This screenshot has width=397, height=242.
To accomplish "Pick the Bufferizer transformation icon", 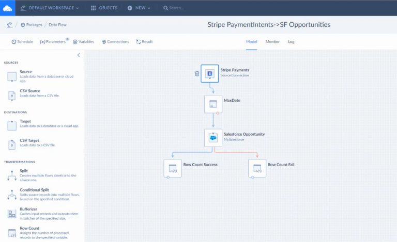I will (x=12, y=214).
